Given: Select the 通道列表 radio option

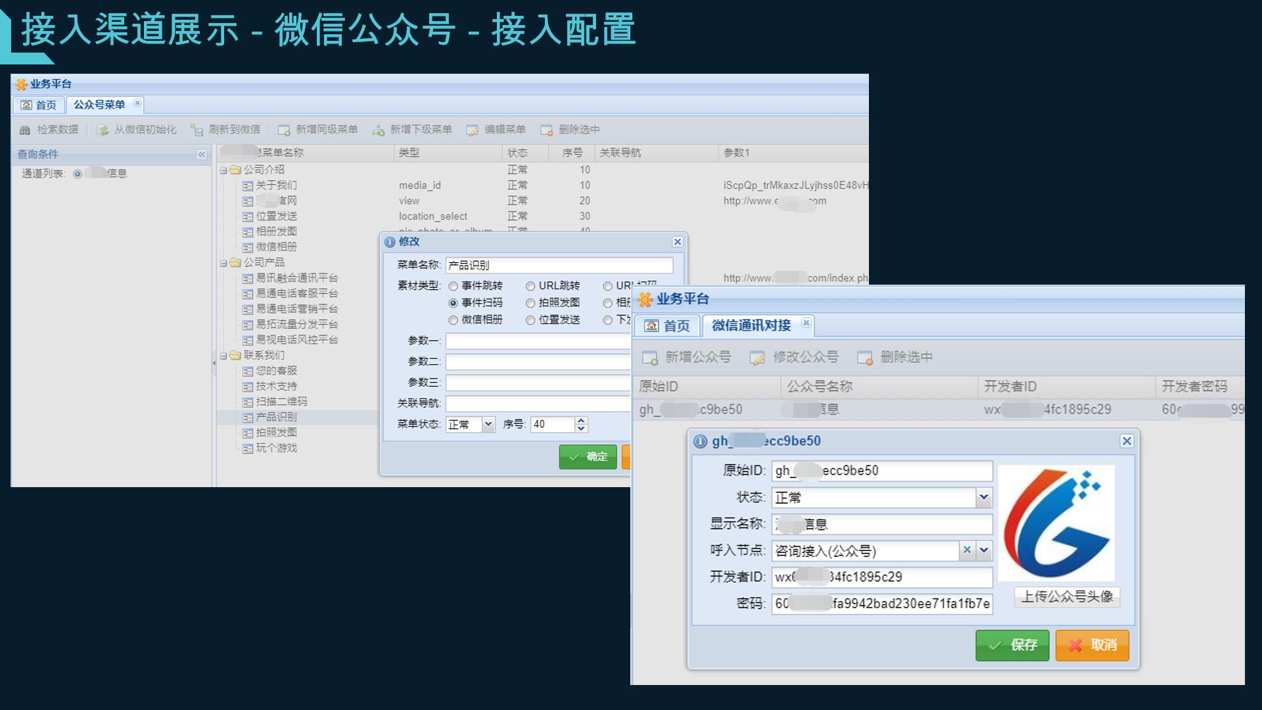Looking at the screenshot, I should click(78, 174).
